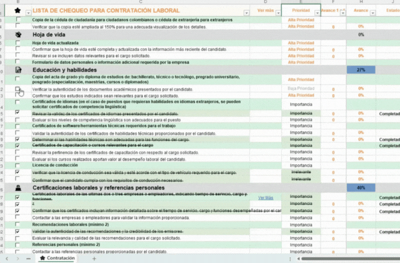Uncheck Determinar si las habilidades técnicas son adecuadas
Viewport: 400px width, 263px height.
pyautogui.click(x=17, y=139)
